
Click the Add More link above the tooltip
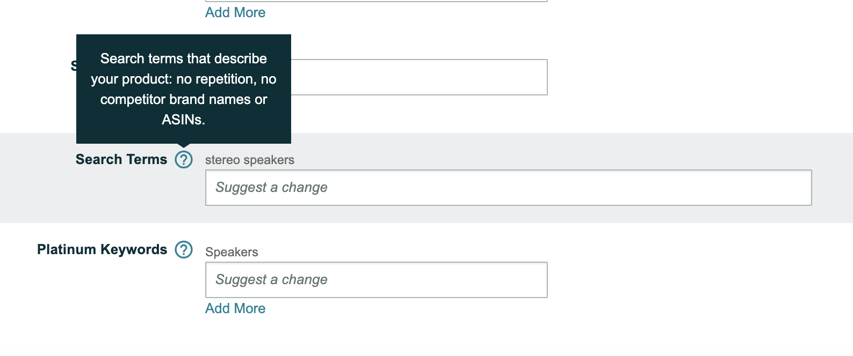(x=235, y=13)
